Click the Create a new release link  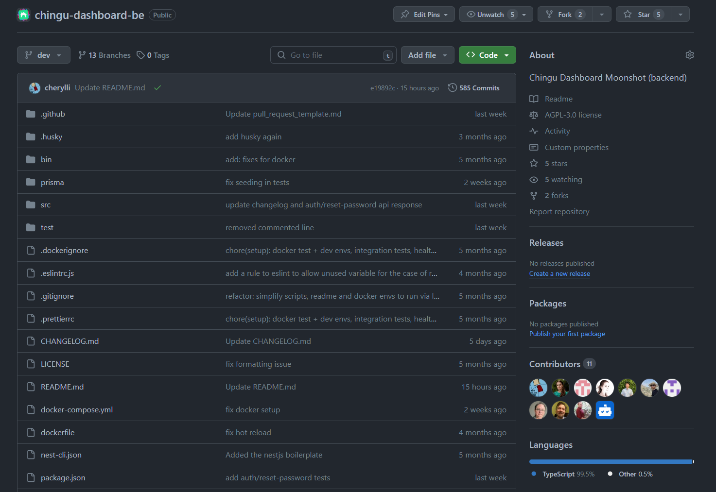click(x=559, y=273)
